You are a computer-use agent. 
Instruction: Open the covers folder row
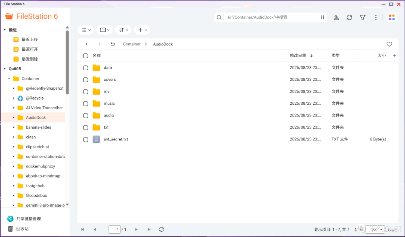[x=238, y=80]
